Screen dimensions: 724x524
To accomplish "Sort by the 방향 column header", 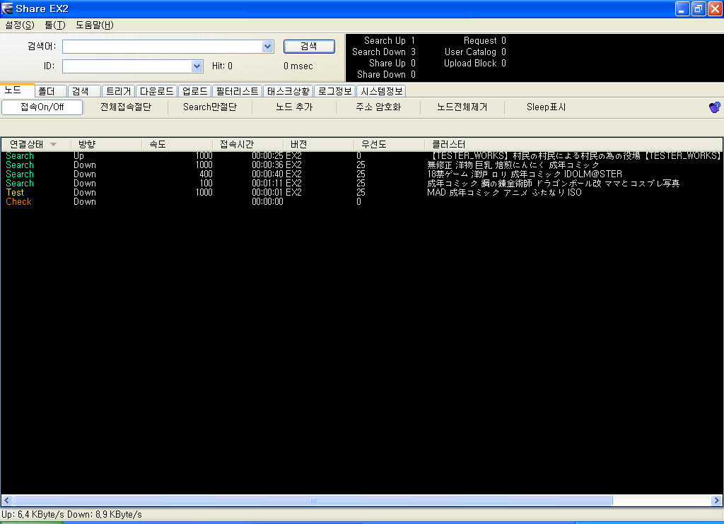I will coord(107,144).
